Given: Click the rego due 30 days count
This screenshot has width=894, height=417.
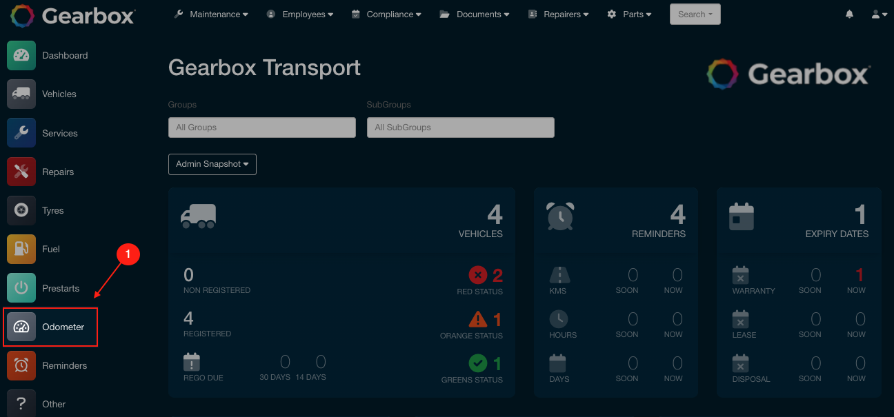Looking at the screenshot, I should tap(285, 362).
